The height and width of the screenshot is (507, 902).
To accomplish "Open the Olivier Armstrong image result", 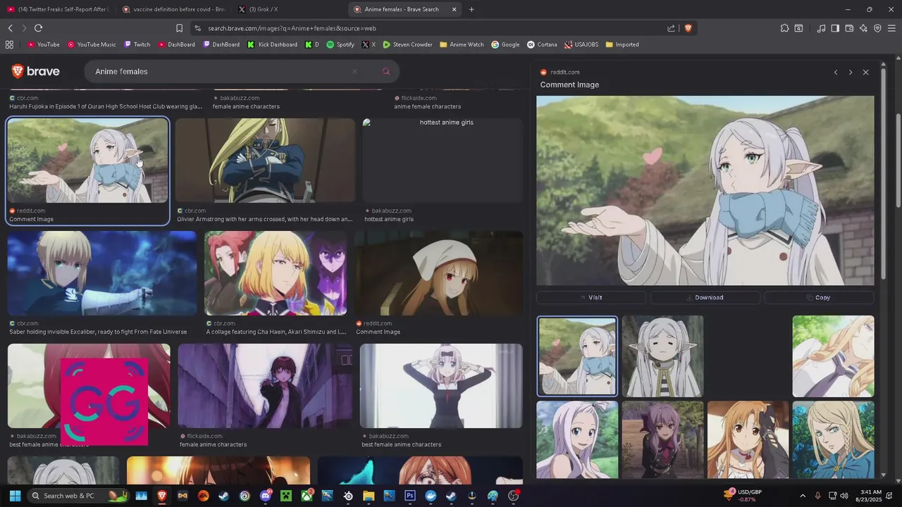I will click(x=265, y=161).
